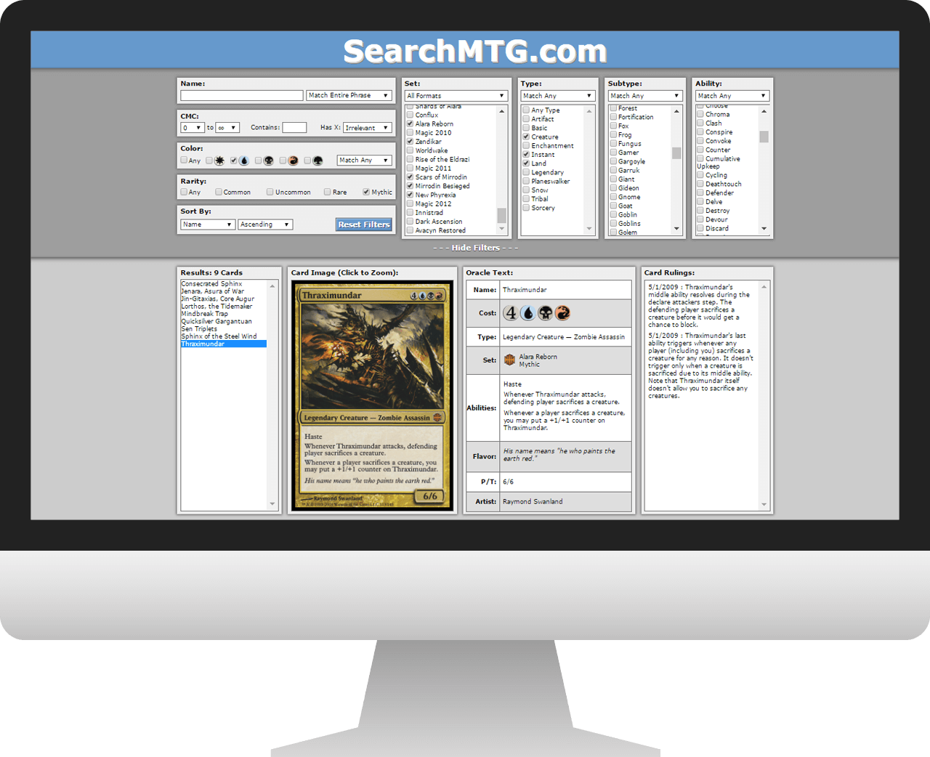930x757 pixels.
Task: Click the SearchMTG.com site logo
Action: point(475,51)
